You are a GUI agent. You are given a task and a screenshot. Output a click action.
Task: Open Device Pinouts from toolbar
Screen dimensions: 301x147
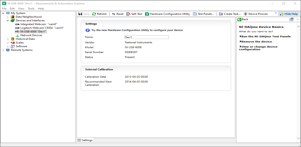pos(255,14)
